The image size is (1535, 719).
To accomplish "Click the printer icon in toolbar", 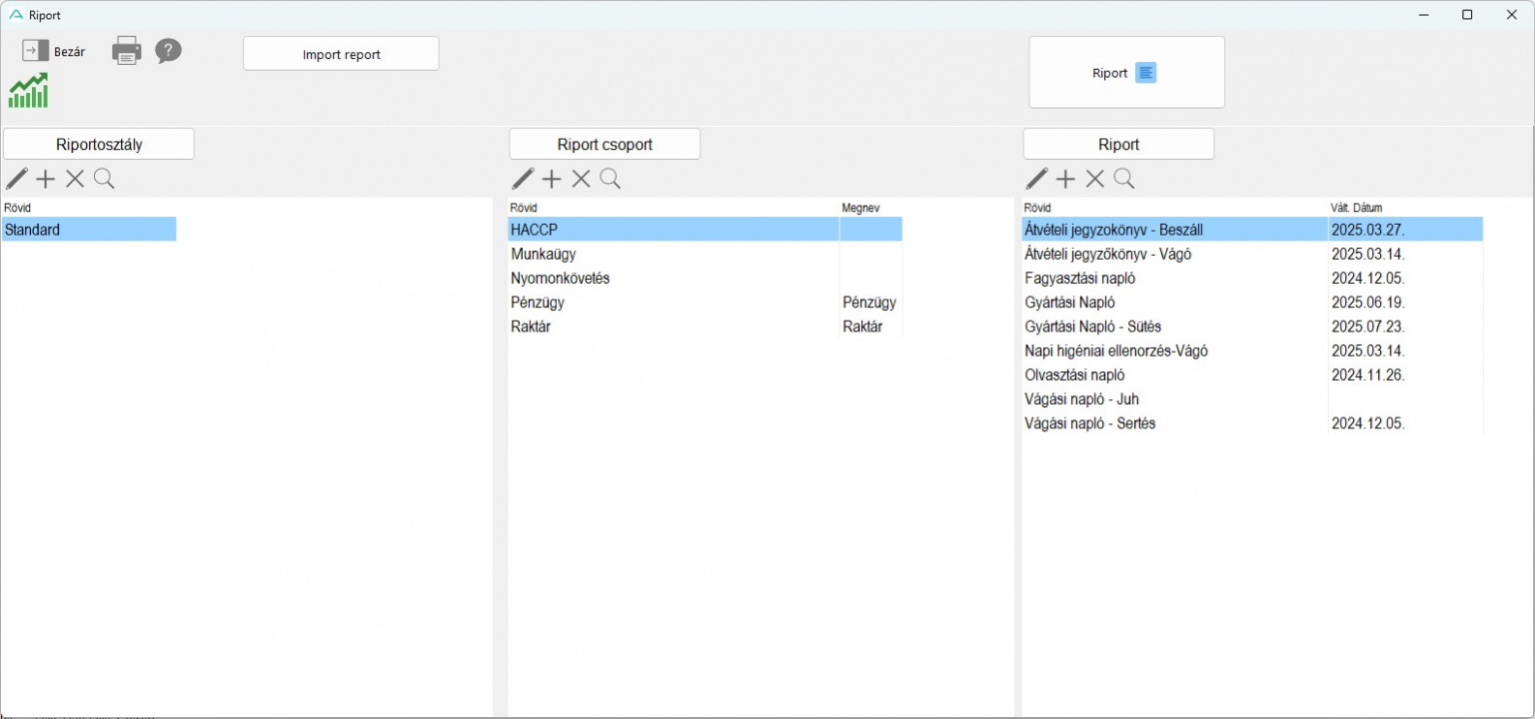I will click(x=127, y=51).
